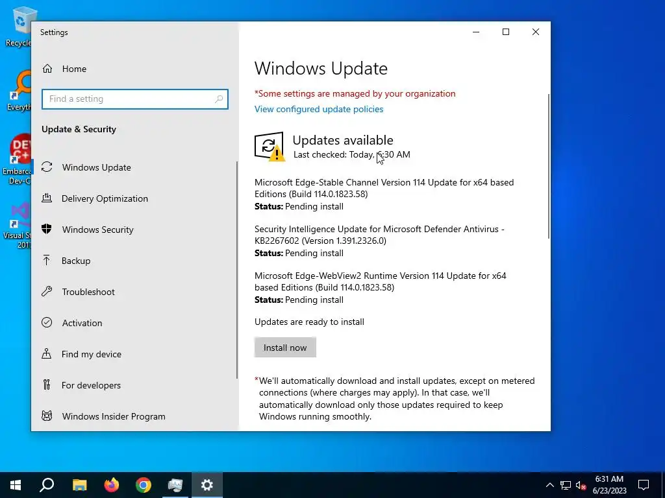Viewport: 665px width, 498px height.
Task: Click the Troubleshoot wrench icon
Action: pyautogui.click(x=47, y=291)
